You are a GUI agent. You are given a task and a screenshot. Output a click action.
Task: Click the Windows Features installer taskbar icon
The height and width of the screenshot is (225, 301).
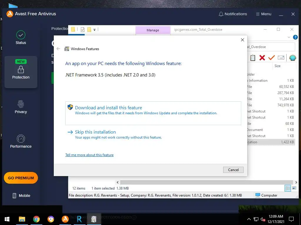coord(94,219)
